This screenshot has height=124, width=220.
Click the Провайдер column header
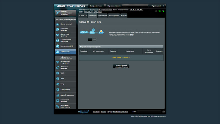83,51
